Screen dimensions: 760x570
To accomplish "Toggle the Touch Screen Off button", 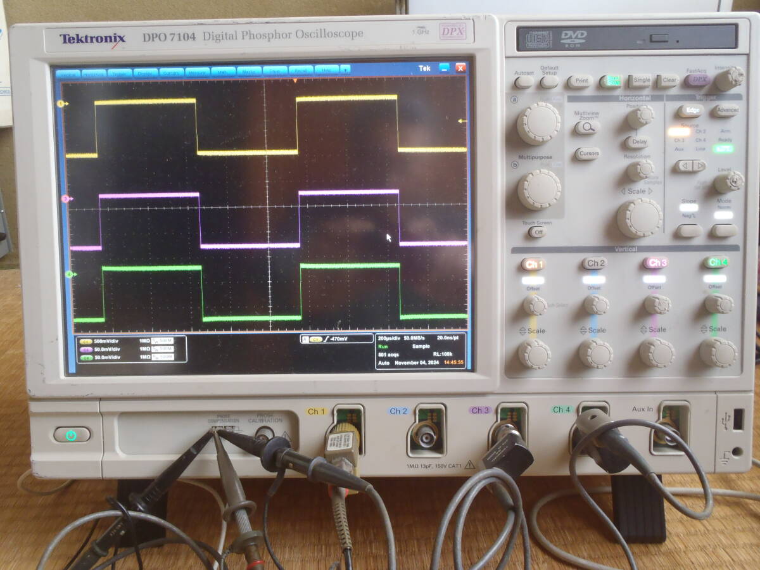I will pos(537,232).
